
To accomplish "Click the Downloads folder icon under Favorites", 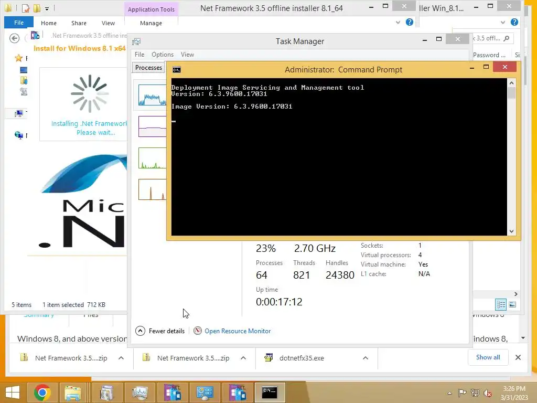I will [x=24, y=80].
